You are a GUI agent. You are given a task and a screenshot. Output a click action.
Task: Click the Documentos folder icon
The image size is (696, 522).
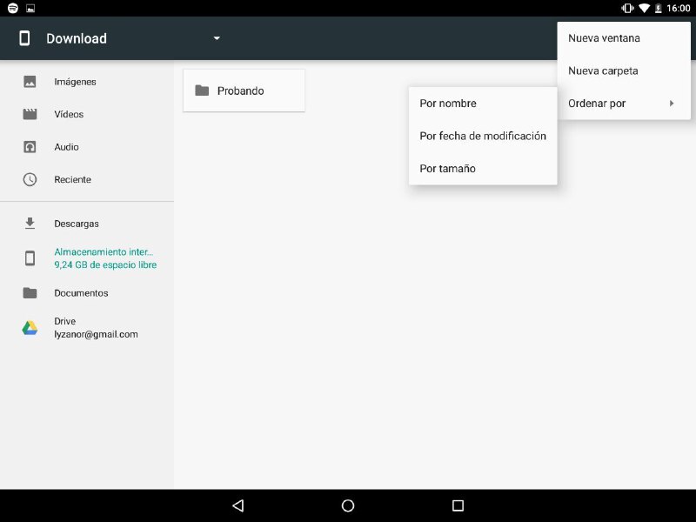pos(30,293)
